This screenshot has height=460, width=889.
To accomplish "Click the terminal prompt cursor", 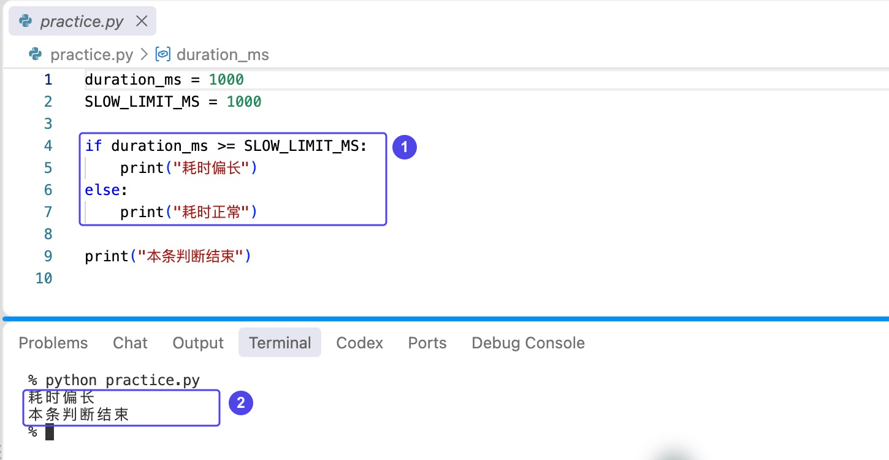I will (x=50, y=432).
